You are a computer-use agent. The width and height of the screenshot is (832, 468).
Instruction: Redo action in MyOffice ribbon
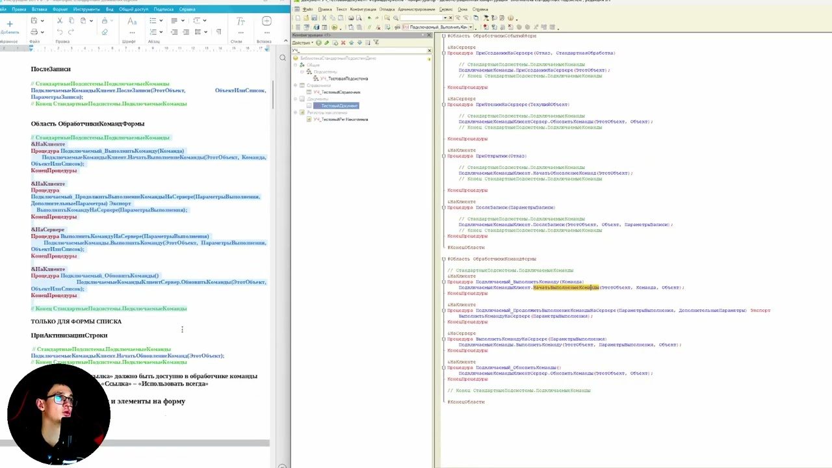[71, 32]
